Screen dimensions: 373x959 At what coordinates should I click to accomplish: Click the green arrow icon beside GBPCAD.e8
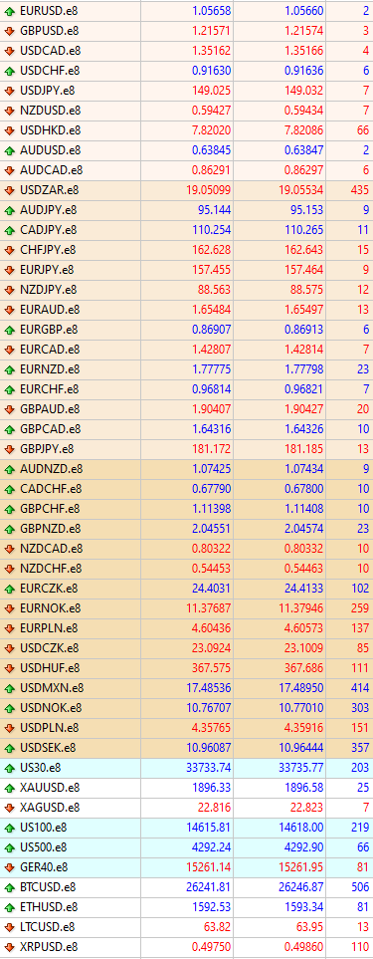[9, 429]
